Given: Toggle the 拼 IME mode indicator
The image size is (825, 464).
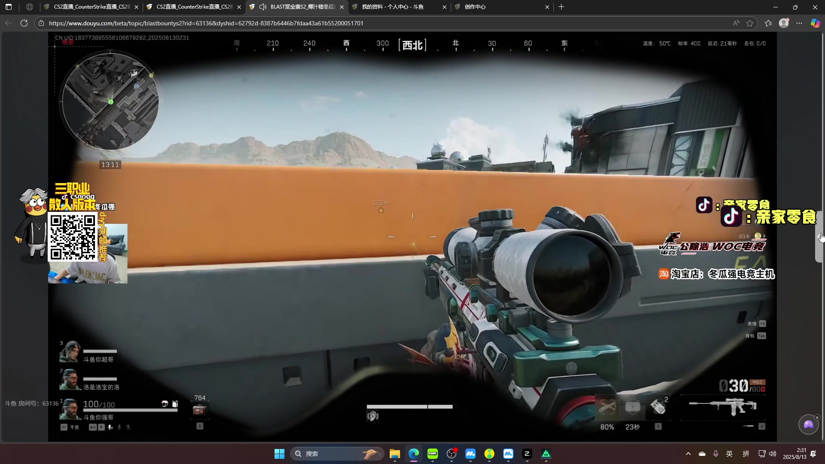Looking at the screenshot, I should pos(746,454).
